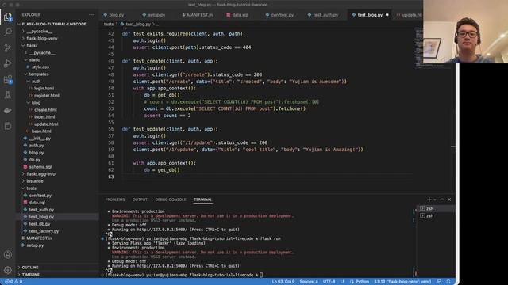Viewport: 508px width, 285px height.
Task: Click LF end-of-line setting
Action: click(x=342, y=282)
